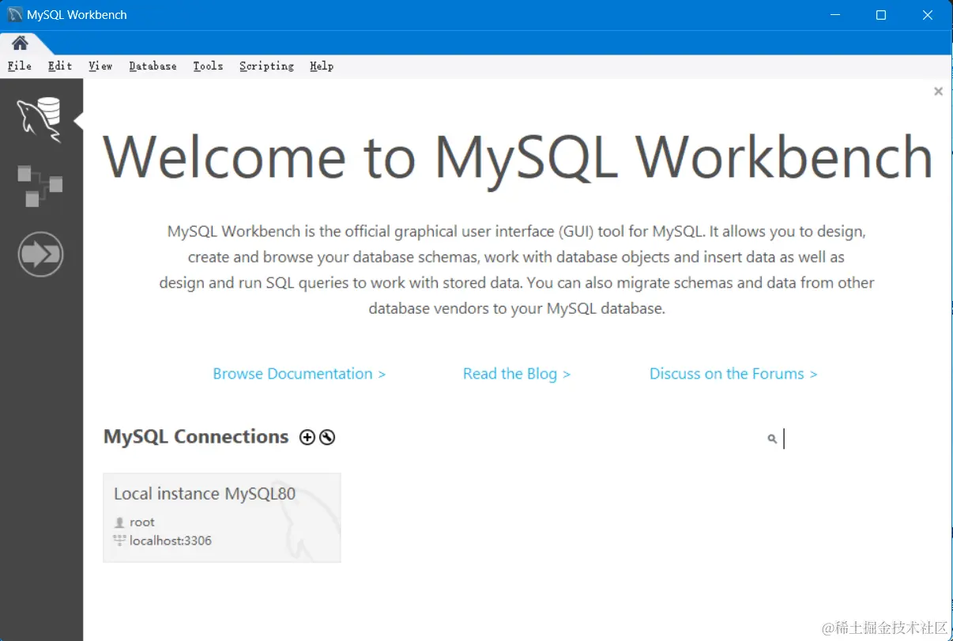953x641 pixels.
Task: Close the welcome message with X
Action: (939, 92)
